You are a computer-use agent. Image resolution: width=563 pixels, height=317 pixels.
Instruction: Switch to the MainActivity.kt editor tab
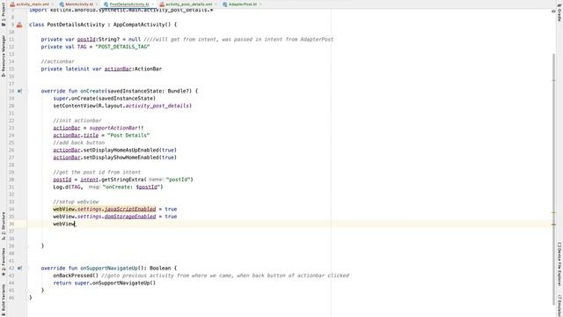pos(79,4)
